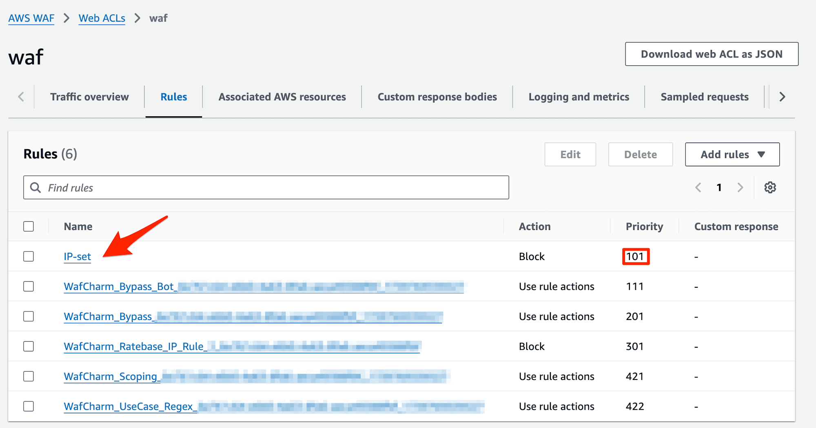Switch to Traffic overview tab

point(89,97)
